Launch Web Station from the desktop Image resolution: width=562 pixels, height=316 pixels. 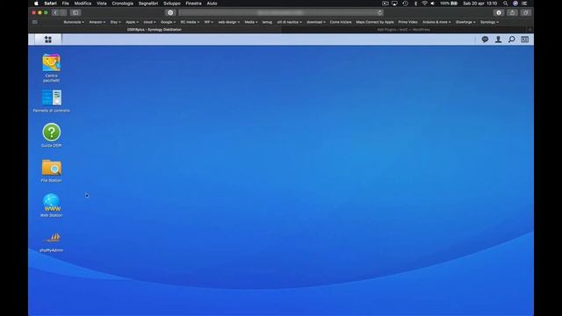click(x=51, y=205)
